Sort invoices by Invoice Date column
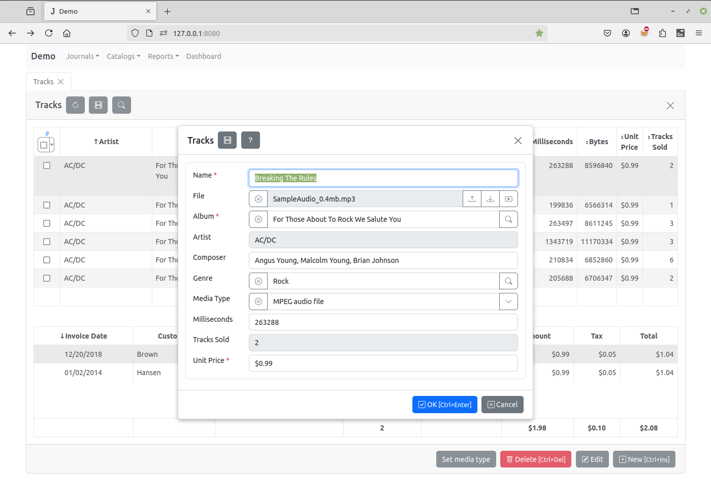Screen dimensions: 711x501 [x=84, y=336]
